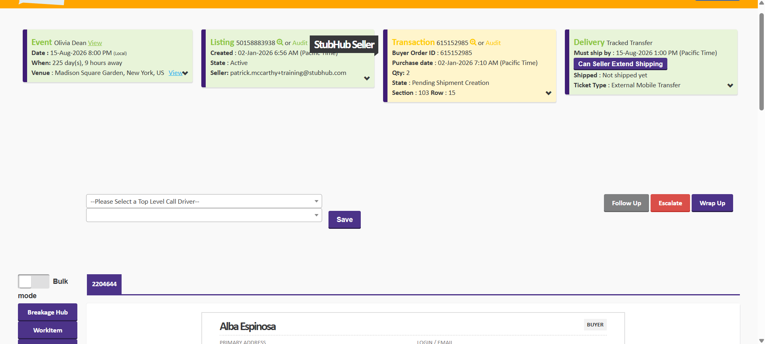The width and height of the screenshot is (765, 344).
Task: Expand the Listing card details chevron
Action: pyautogui.click(x=367, y=78)
